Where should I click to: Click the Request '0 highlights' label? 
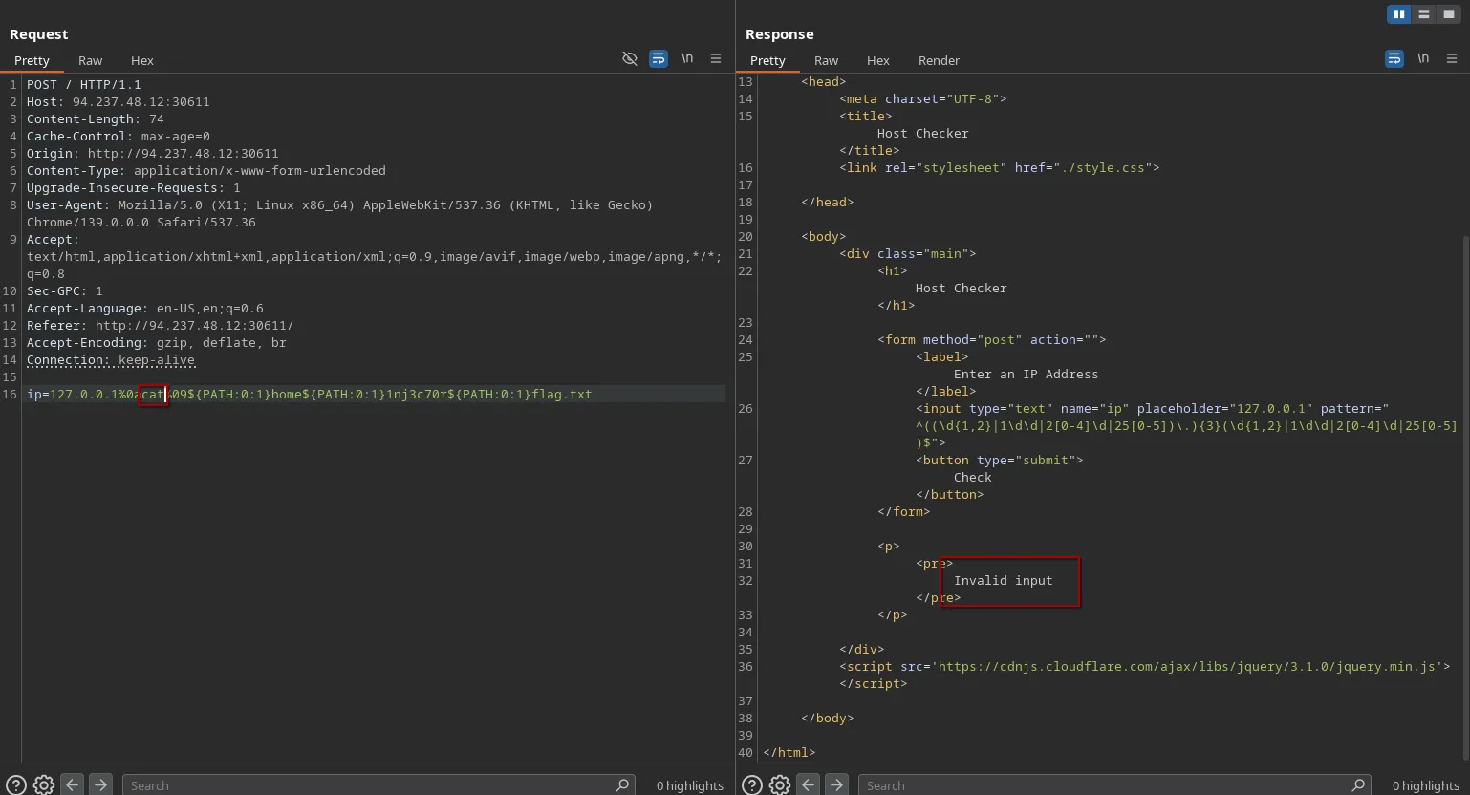[x=690, y=785]
